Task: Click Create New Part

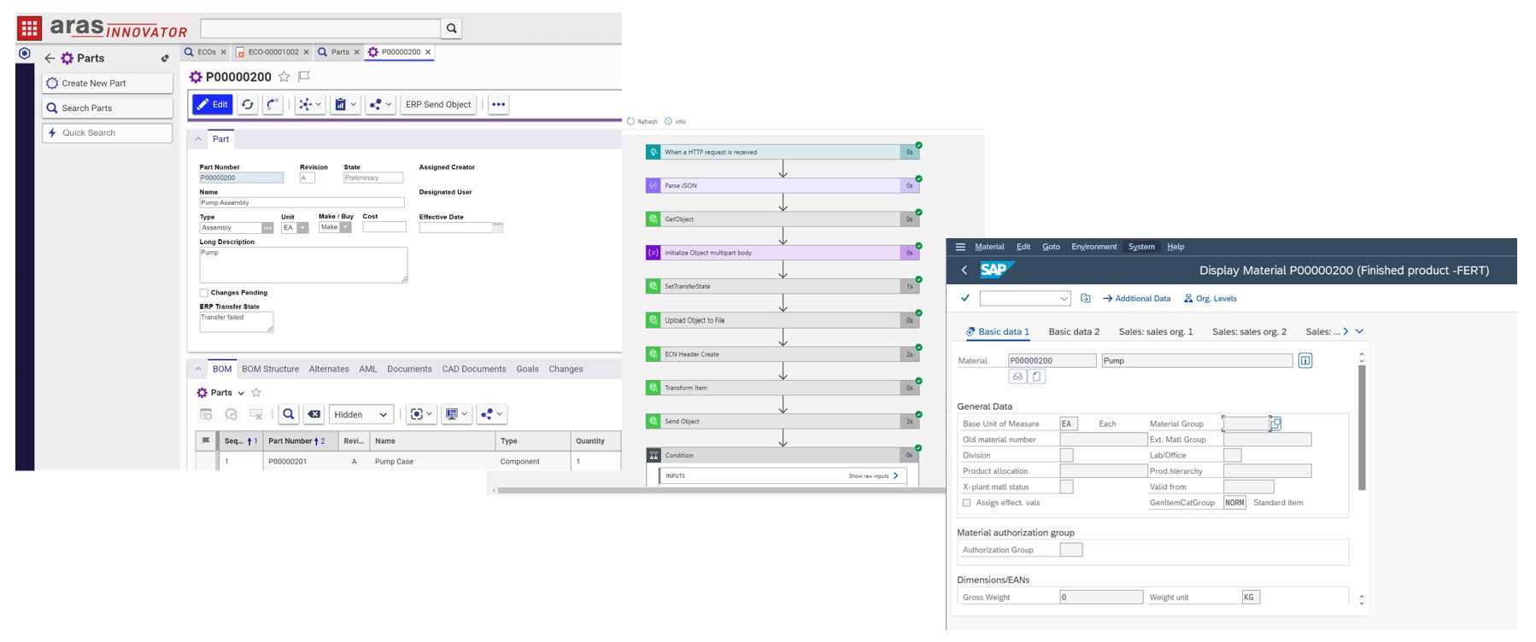Action: [x=108, y=83]
